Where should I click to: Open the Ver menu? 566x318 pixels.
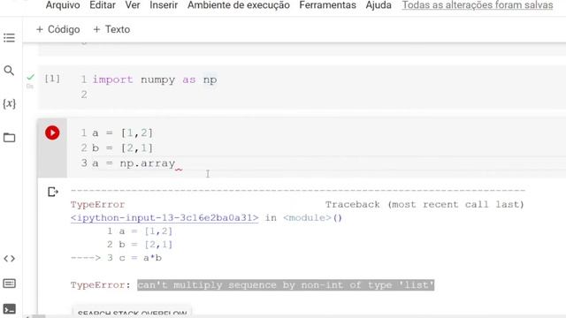coord(133,5)
